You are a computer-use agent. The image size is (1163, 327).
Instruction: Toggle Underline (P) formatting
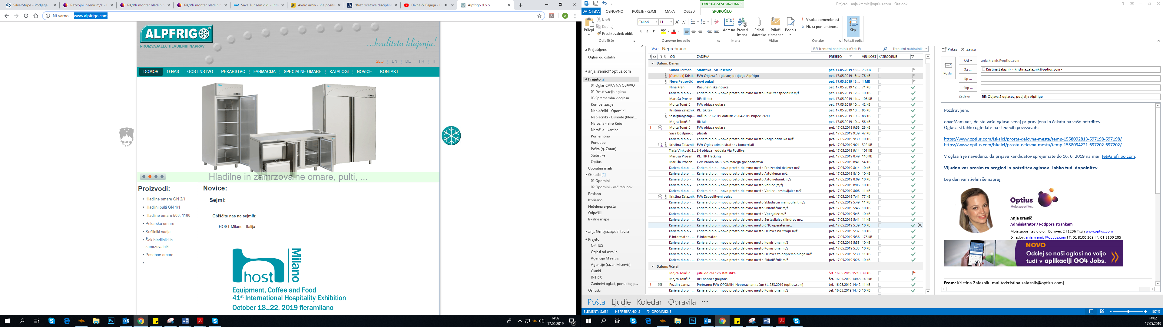click(x=654, y=31)
